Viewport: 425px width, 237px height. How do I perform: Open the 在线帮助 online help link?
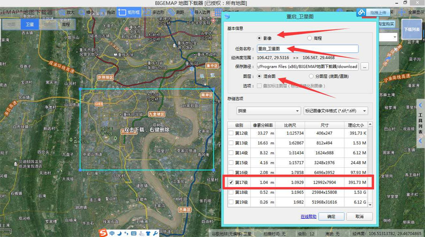pos(308,216)
